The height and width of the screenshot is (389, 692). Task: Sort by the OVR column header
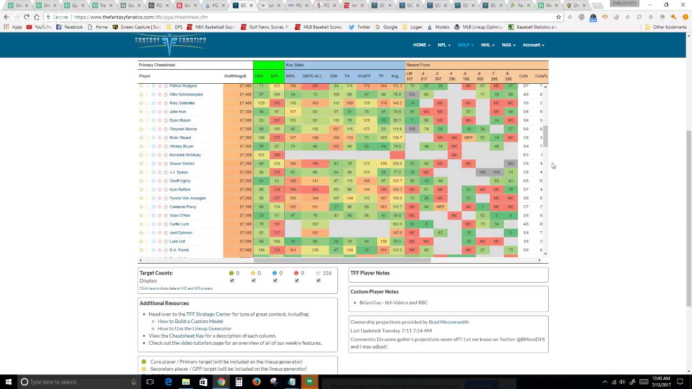[259, 76]
